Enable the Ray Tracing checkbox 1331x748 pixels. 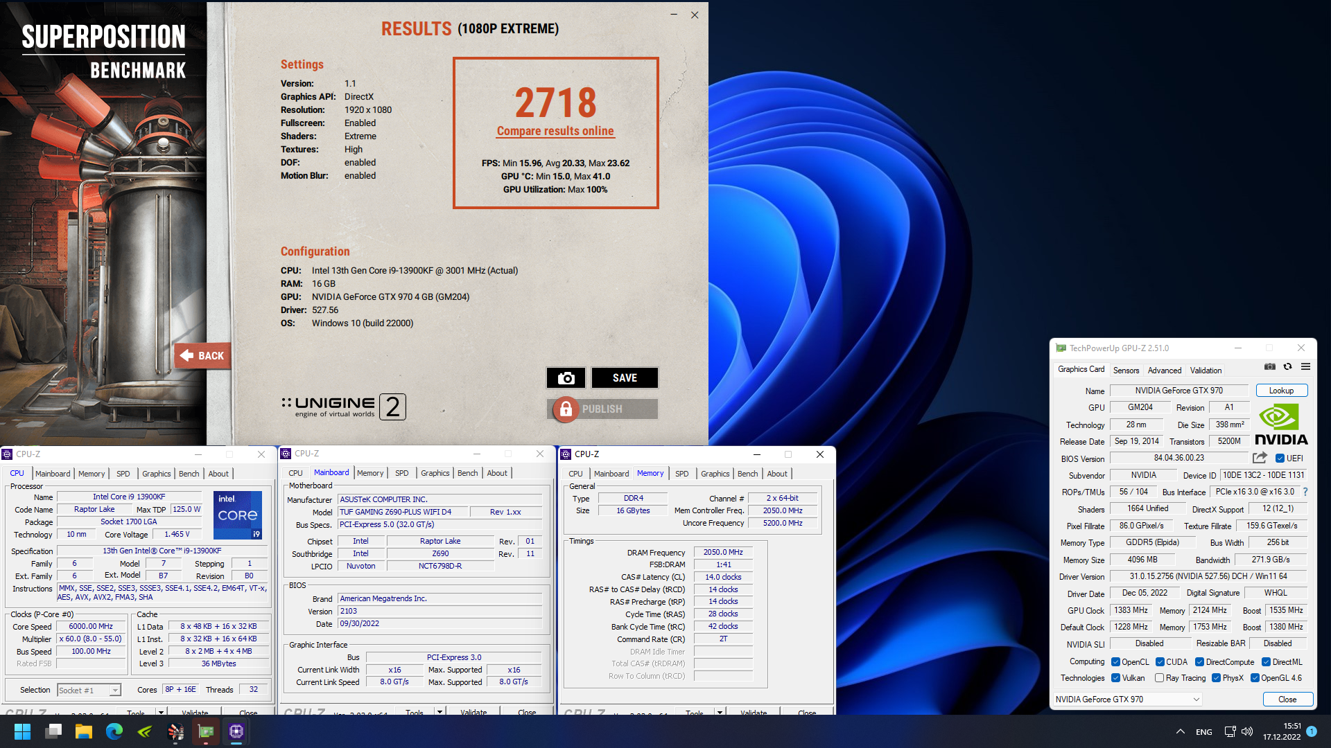click(1159, 678)
